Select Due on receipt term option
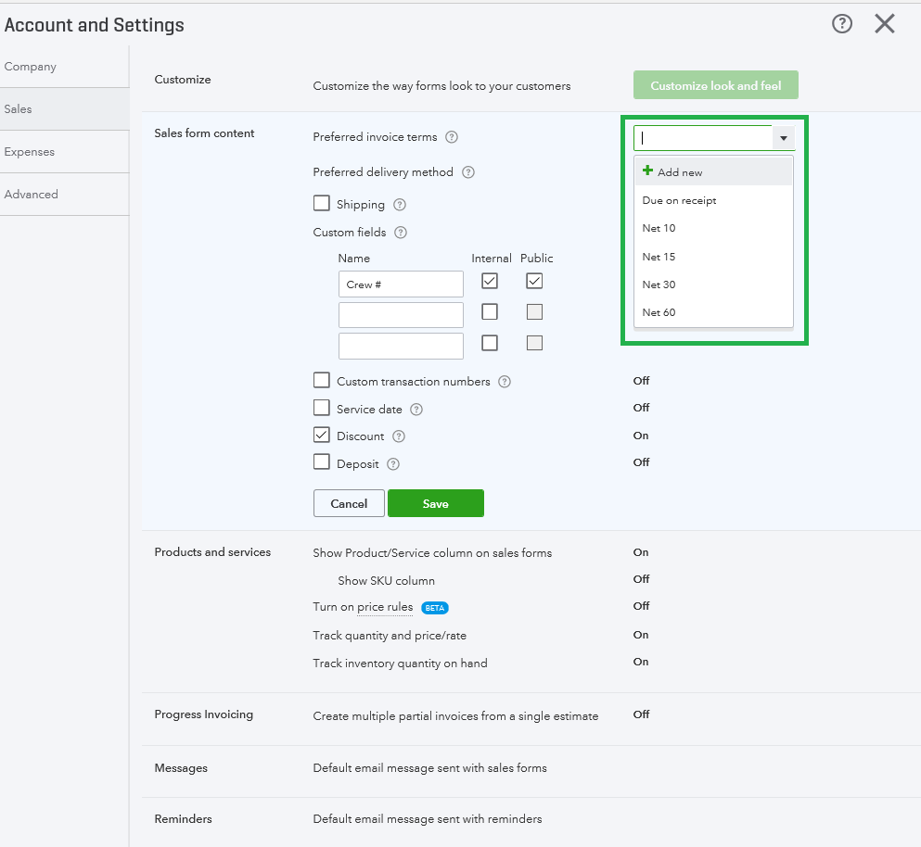Screen dimensions: 921x847 [680, 200]
